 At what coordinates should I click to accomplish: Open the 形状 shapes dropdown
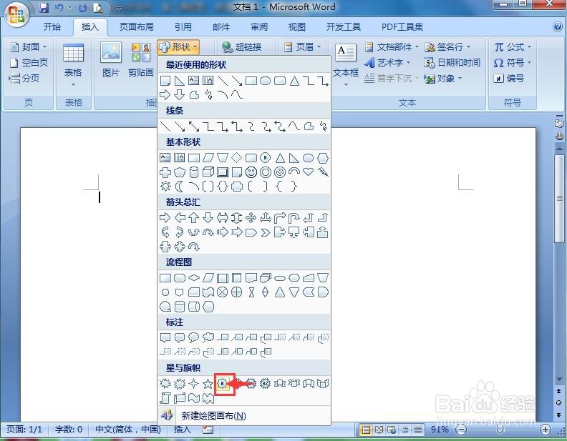coord(178,47)
